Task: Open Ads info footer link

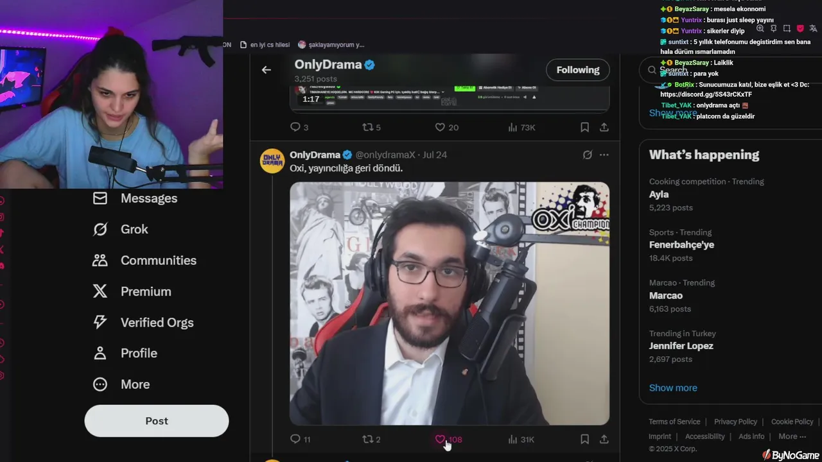Action: [751, 436]
